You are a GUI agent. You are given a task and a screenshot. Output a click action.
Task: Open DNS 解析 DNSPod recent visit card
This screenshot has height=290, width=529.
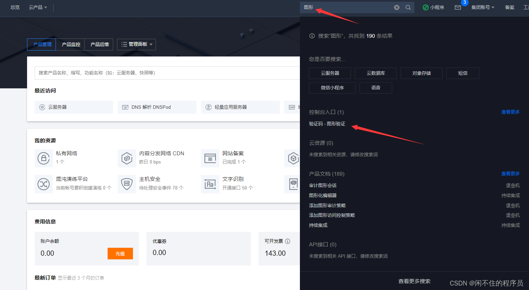157,107
